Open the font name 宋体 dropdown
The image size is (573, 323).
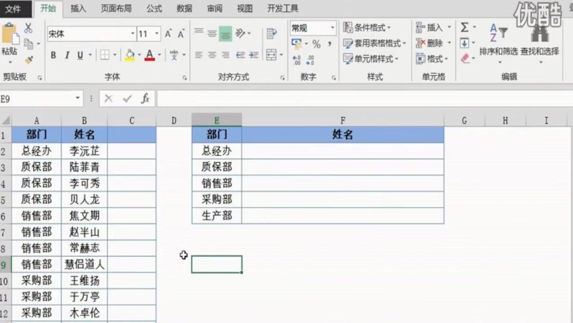[133, 34]
